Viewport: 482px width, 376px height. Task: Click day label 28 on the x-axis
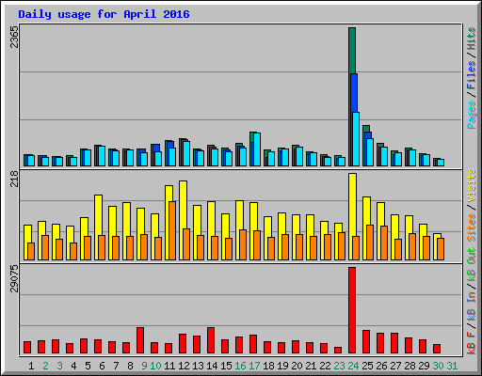click(410, 366)
